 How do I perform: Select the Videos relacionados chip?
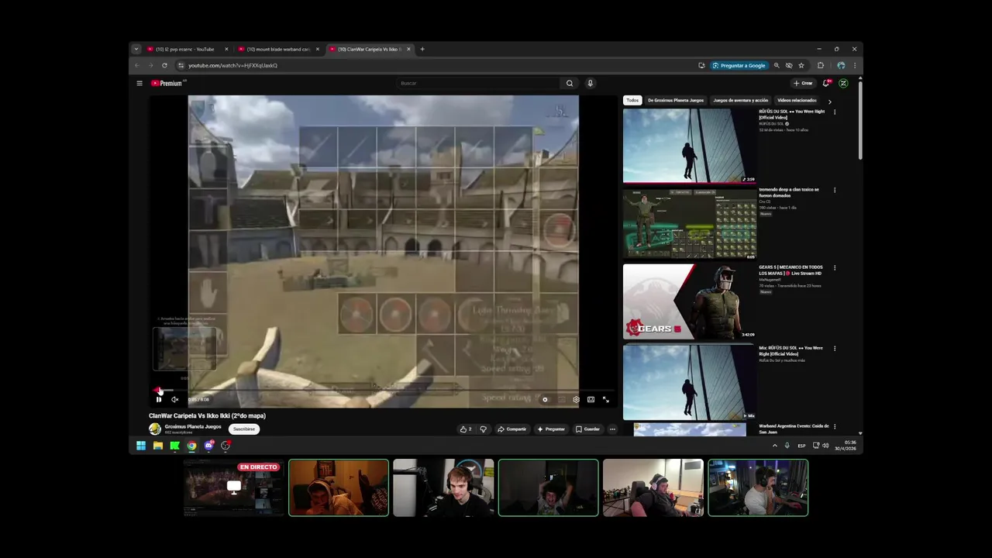pyautogui.click(x=797, y=100)
